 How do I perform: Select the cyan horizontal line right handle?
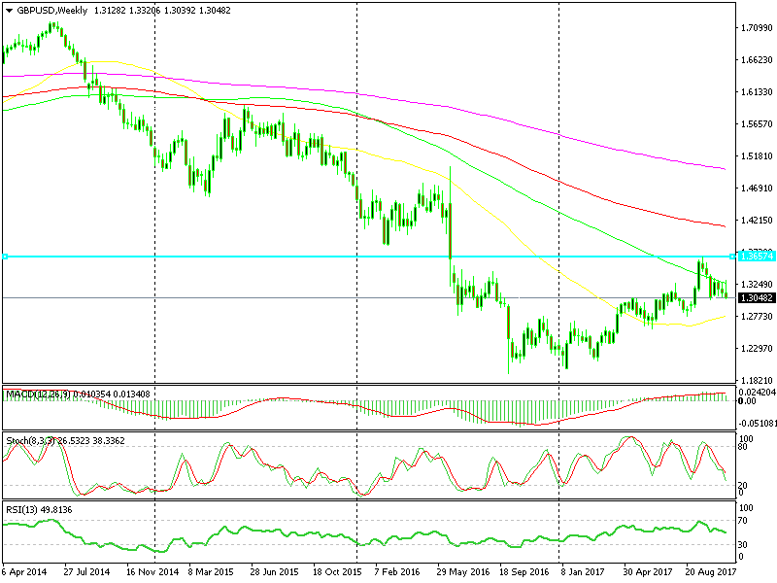pos(732,257)
